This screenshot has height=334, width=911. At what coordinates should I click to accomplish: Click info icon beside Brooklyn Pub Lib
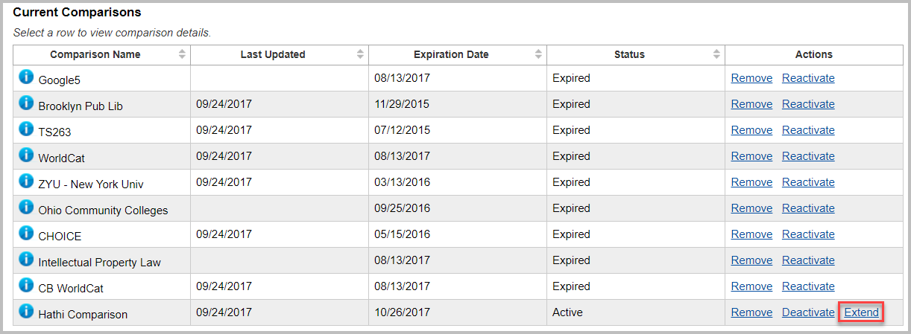27,103
